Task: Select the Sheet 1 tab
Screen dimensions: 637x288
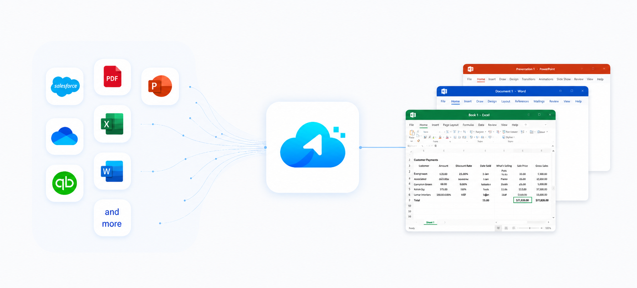Action: pyautogui.click(x=430, y=222)
